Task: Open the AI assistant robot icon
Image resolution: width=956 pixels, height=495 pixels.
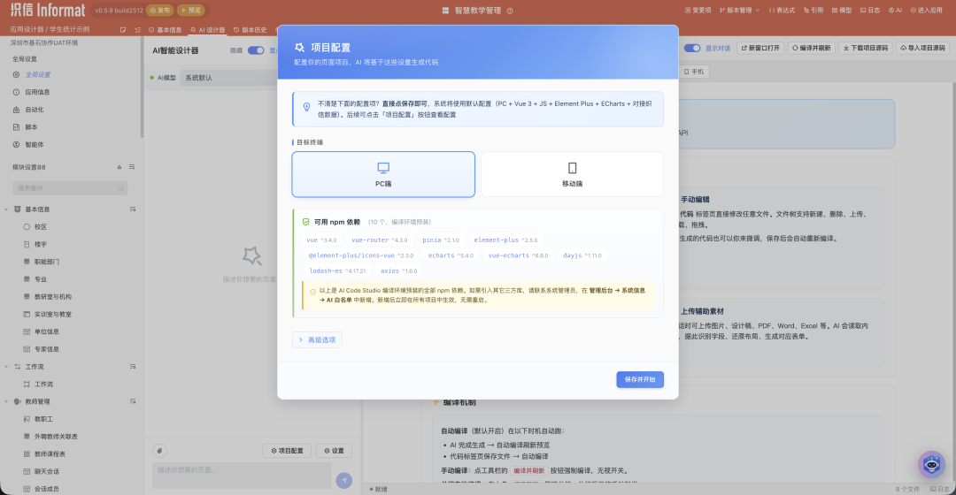Action: [x=931, y=465]
